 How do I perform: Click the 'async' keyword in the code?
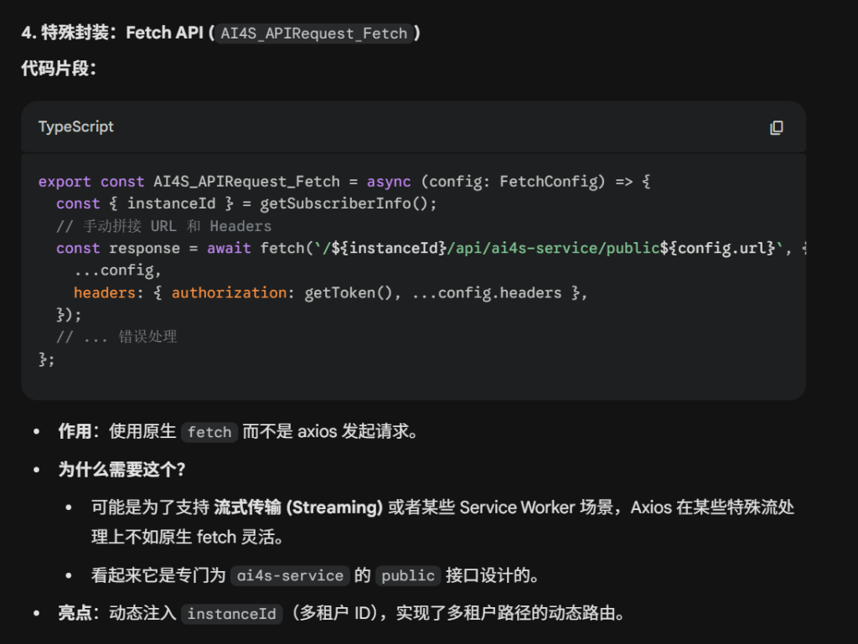389,182
